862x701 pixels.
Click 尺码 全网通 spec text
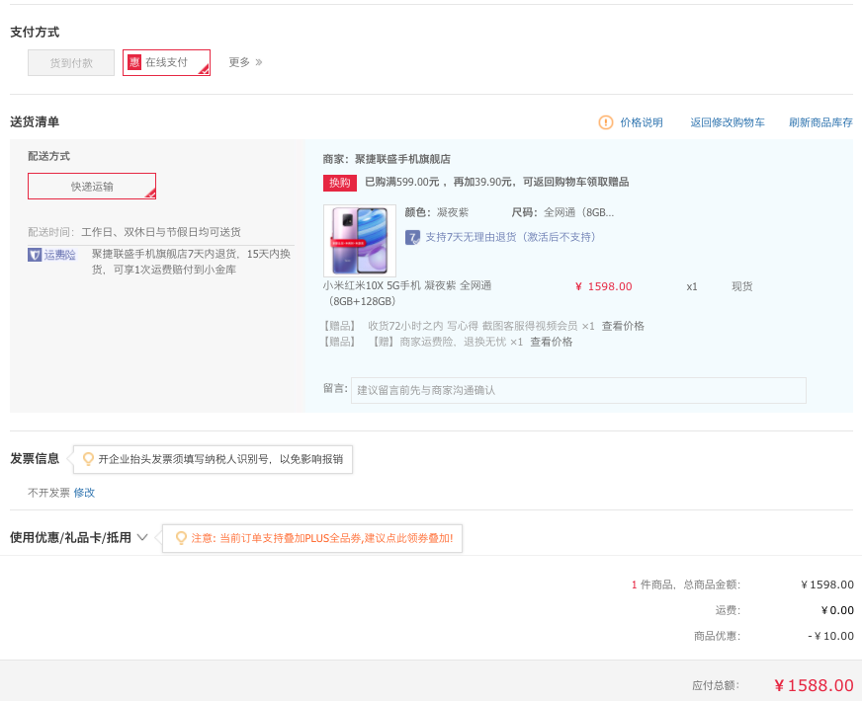pos(562,212)
